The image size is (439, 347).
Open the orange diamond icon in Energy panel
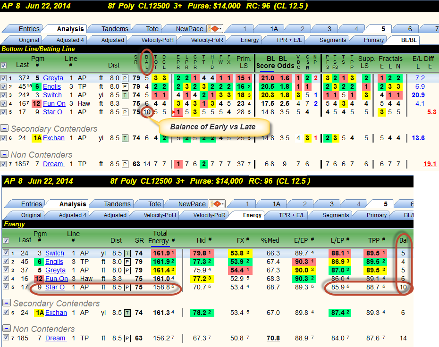tap(217, 203)
